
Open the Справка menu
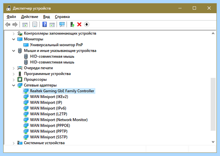click(x=62, y=17)
